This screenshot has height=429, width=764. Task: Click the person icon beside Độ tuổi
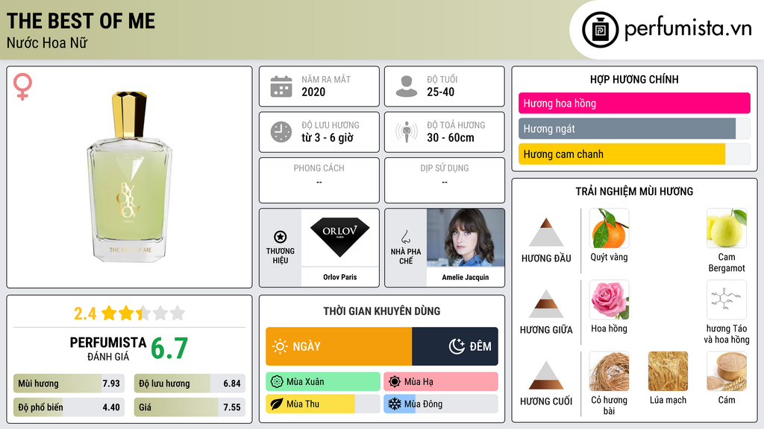tap(407, 86)
